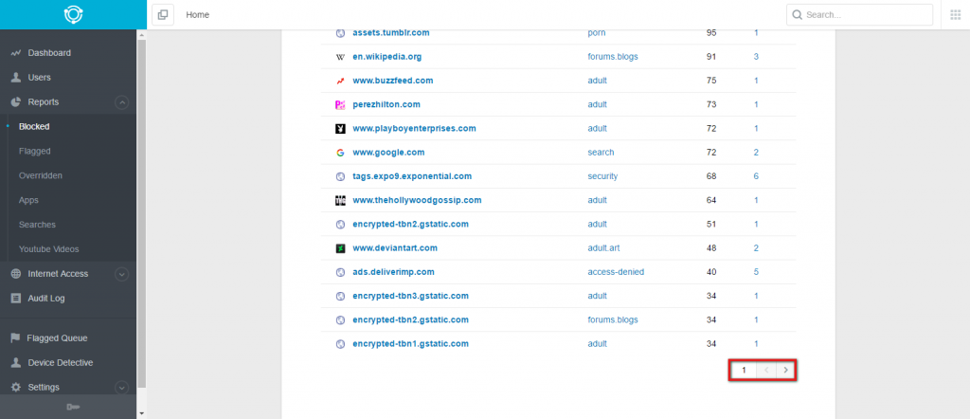Open the Audit Log page in the sidebar
970x419 pixels.
46,299
